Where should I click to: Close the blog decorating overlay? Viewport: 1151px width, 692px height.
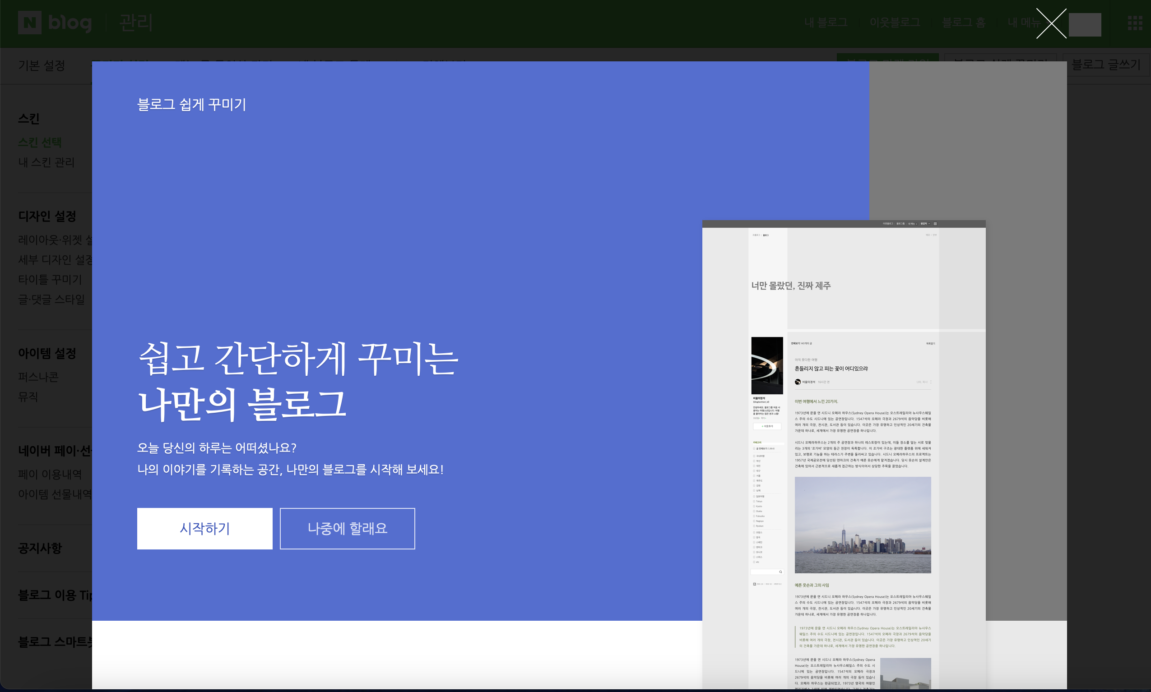[x=1051, y=23]
